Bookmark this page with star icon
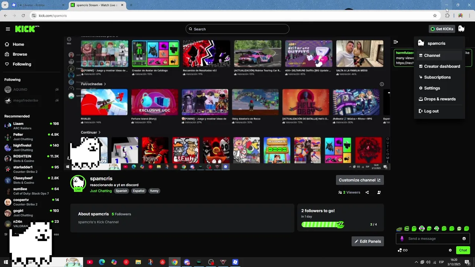This screenshot has width=475, height=267. tap(435, 16)
